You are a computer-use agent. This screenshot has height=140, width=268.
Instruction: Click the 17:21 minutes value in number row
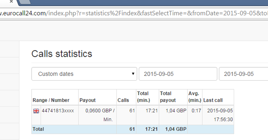coord(152,111)
